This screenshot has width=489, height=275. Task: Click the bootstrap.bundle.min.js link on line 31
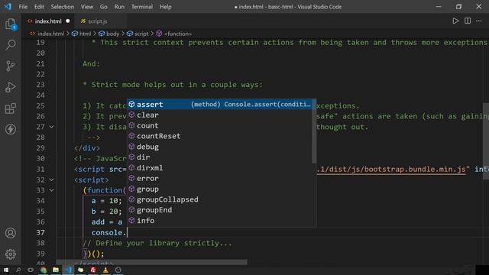click(x=391, y=170)
